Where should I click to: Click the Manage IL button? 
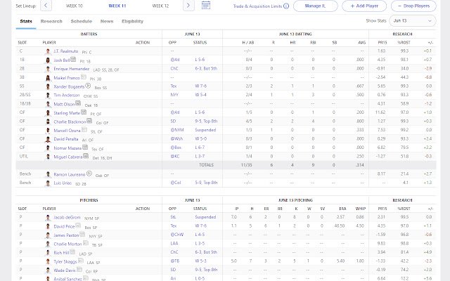coord(316,6)
